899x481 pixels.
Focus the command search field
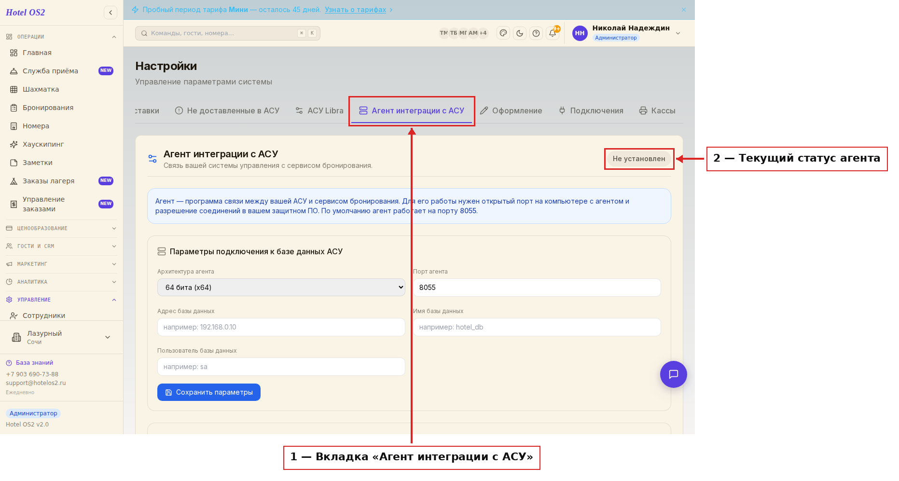coord(227,33)
